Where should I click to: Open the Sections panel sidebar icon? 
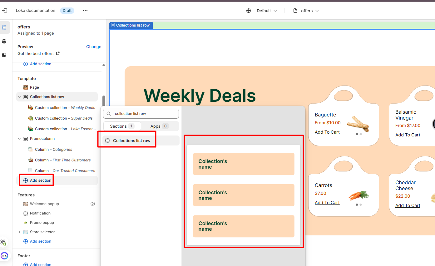pos(4,27)
